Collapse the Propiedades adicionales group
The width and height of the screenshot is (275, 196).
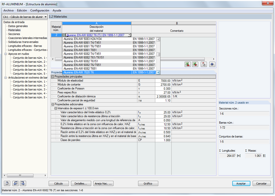coord(53,104)
